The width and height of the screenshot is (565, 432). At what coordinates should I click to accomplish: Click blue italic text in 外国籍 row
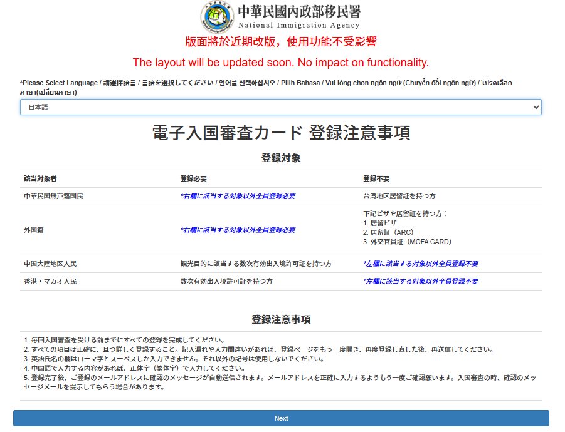tap(238, 230)
